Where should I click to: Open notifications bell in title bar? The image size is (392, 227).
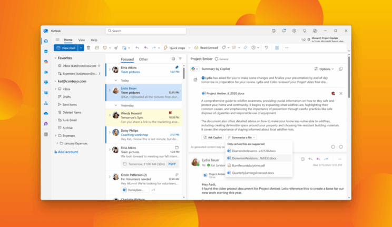coord(284,31)
